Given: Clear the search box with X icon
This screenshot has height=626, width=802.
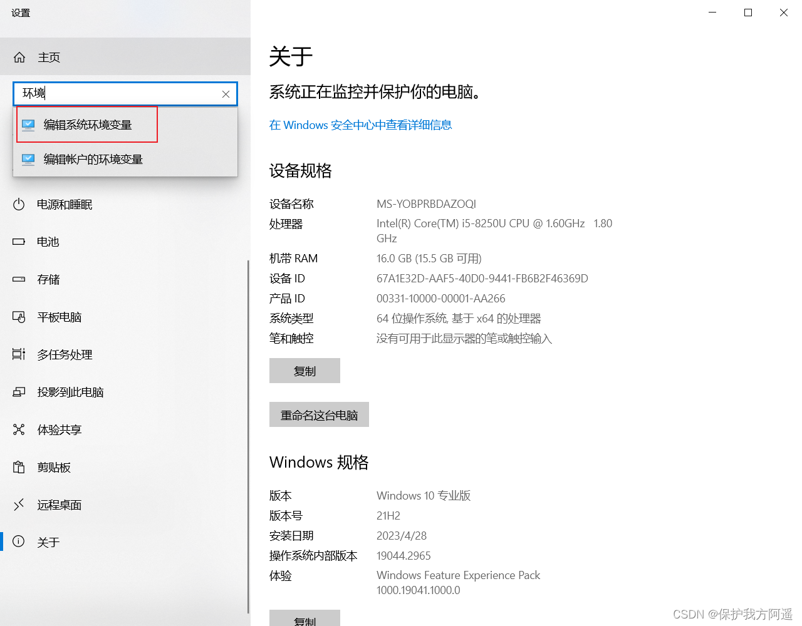Looking at the screenshot, I should point(226,94).
